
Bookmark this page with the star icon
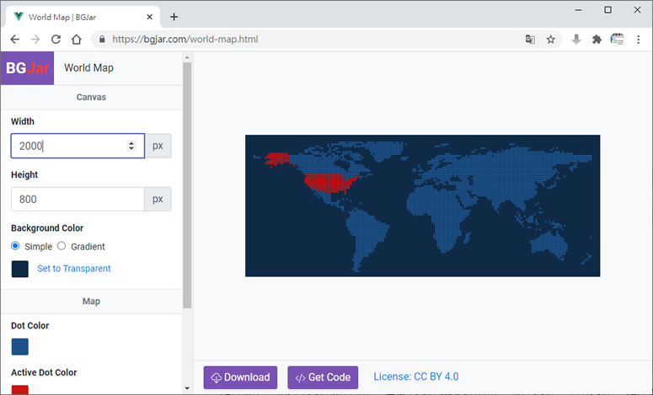coord(550,40)
